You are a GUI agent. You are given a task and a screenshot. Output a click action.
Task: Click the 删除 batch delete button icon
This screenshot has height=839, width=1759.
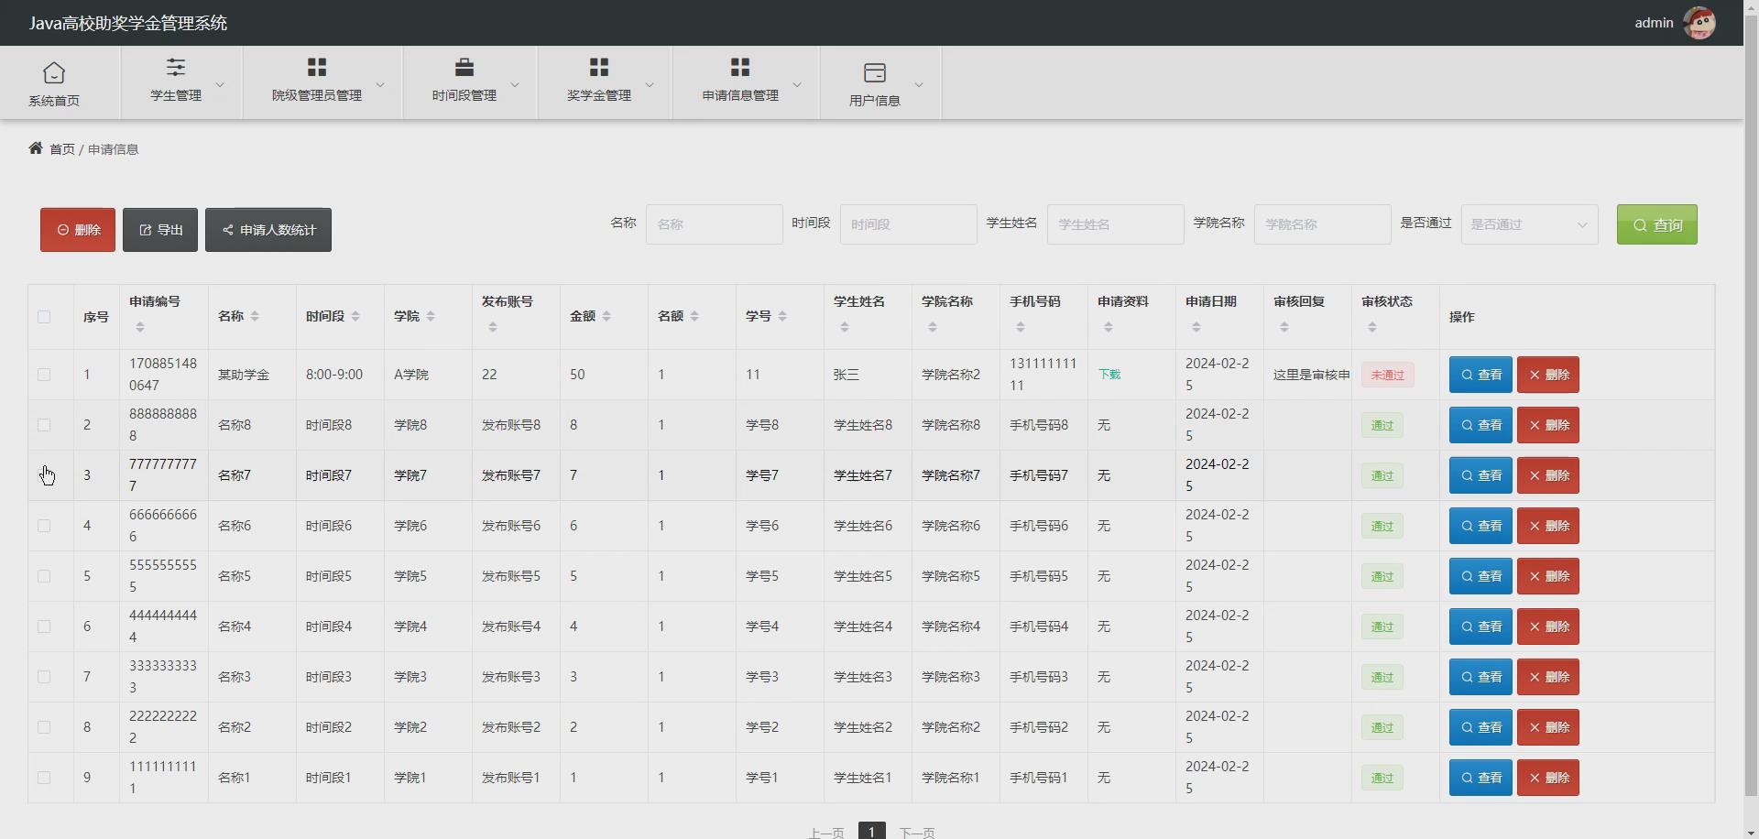(x=62, y=229)
